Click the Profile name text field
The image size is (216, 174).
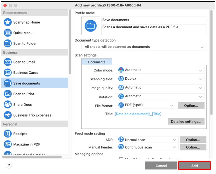point(154,20)
